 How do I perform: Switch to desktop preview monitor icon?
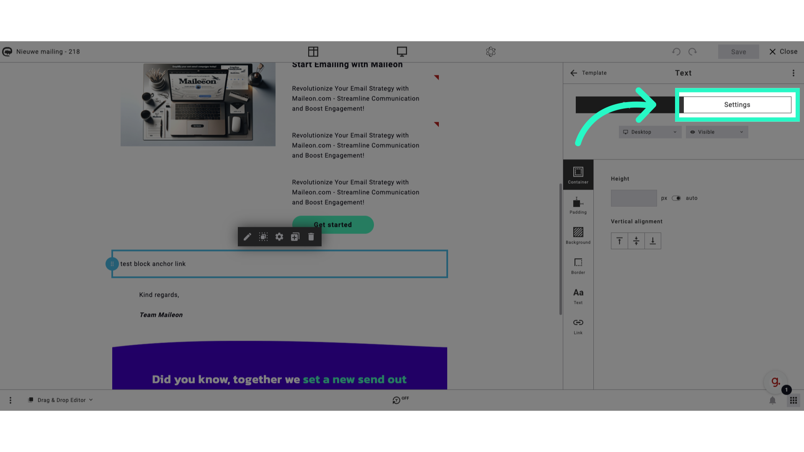[x=402, y=51]
